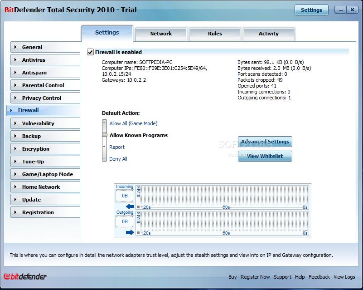Click the arrow icon beside Backup
The image size is (363, 290).
click(x=15, y=136)
